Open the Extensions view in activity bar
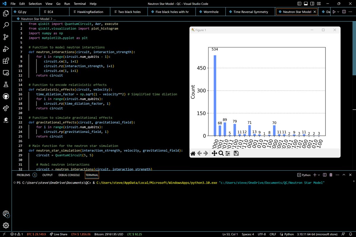 pyautogui.click(x=6, y=61)
